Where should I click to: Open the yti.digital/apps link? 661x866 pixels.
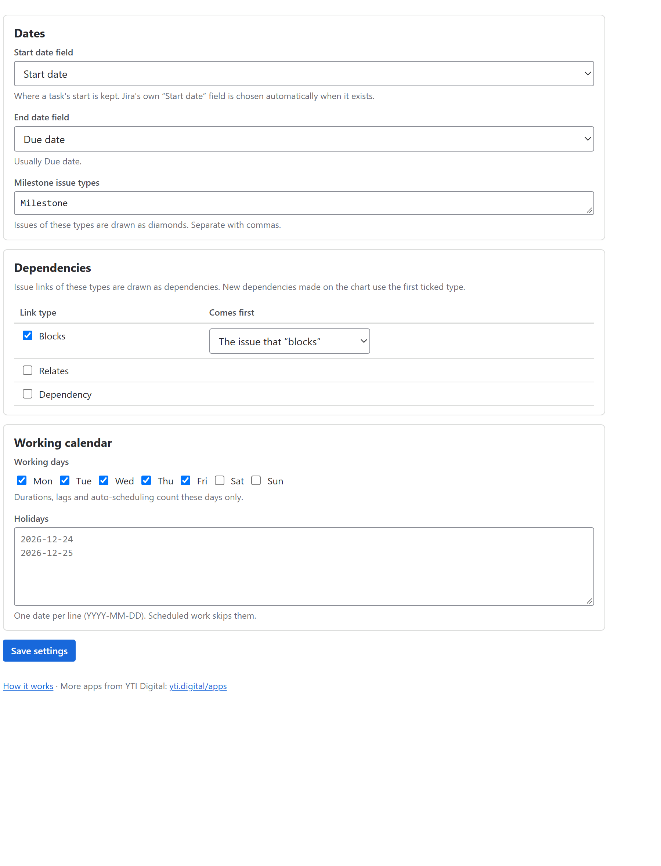point(198,686)
